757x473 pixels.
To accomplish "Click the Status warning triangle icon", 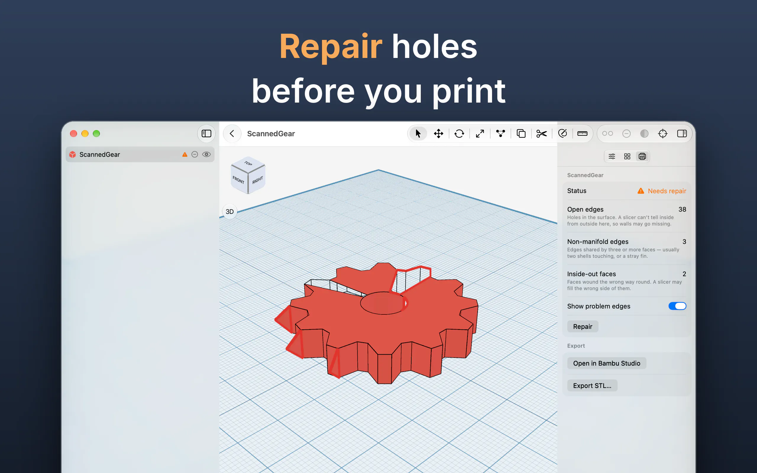I will (x=640, y=191).
